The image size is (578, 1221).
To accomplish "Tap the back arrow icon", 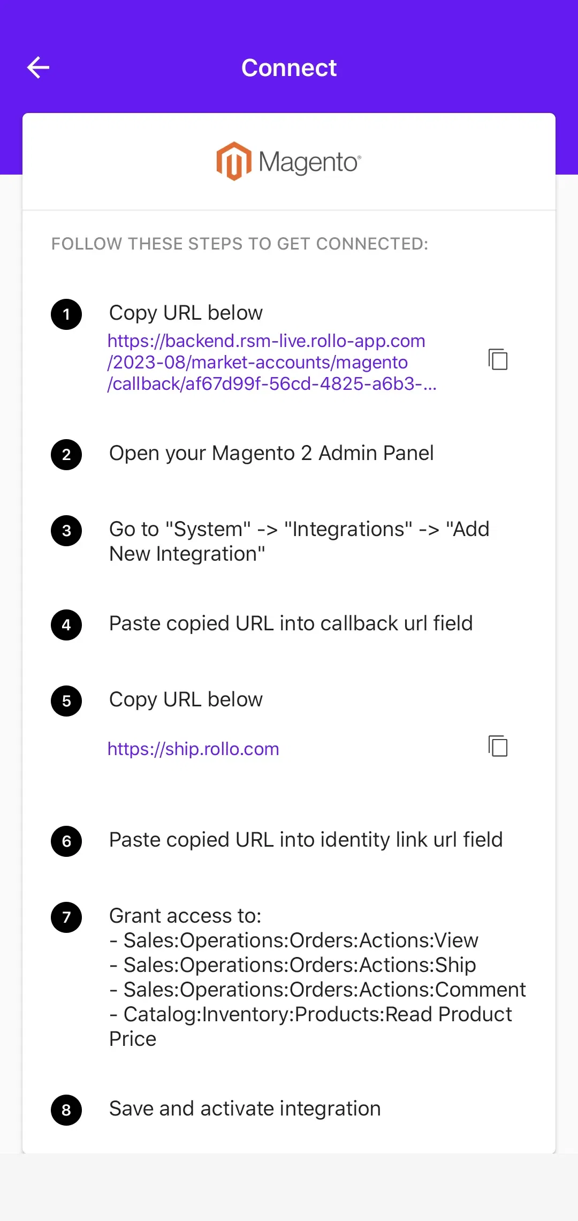I will pos(39,67).
